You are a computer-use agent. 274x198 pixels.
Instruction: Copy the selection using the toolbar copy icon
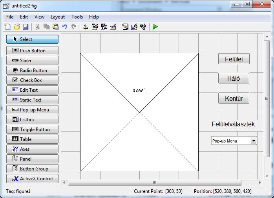(46, 27)
